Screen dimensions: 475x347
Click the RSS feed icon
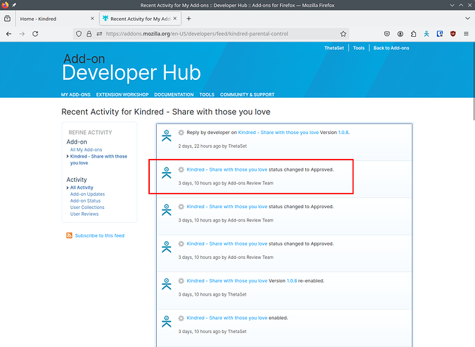point(69,235)
